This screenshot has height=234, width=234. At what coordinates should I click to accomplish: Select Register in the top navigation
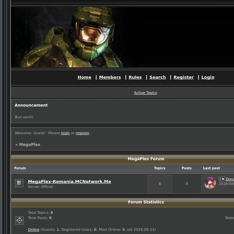(183, 77)
